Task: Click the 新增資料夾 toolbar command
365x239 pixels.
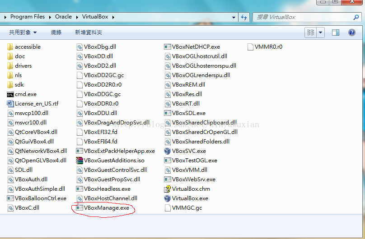Action: click(x=89, y=32)
